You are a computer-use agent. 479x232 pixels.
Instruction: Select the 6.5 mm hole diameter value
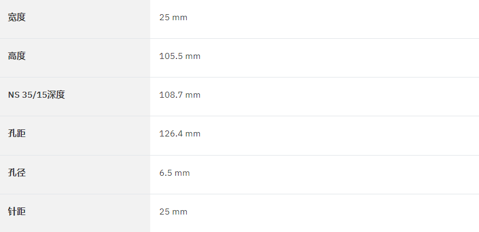[174, 173]
